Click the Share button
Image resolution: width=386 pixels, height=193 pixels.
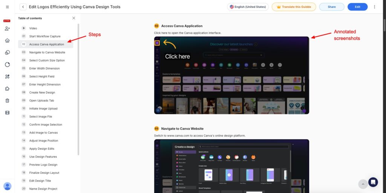pos(331,7)
